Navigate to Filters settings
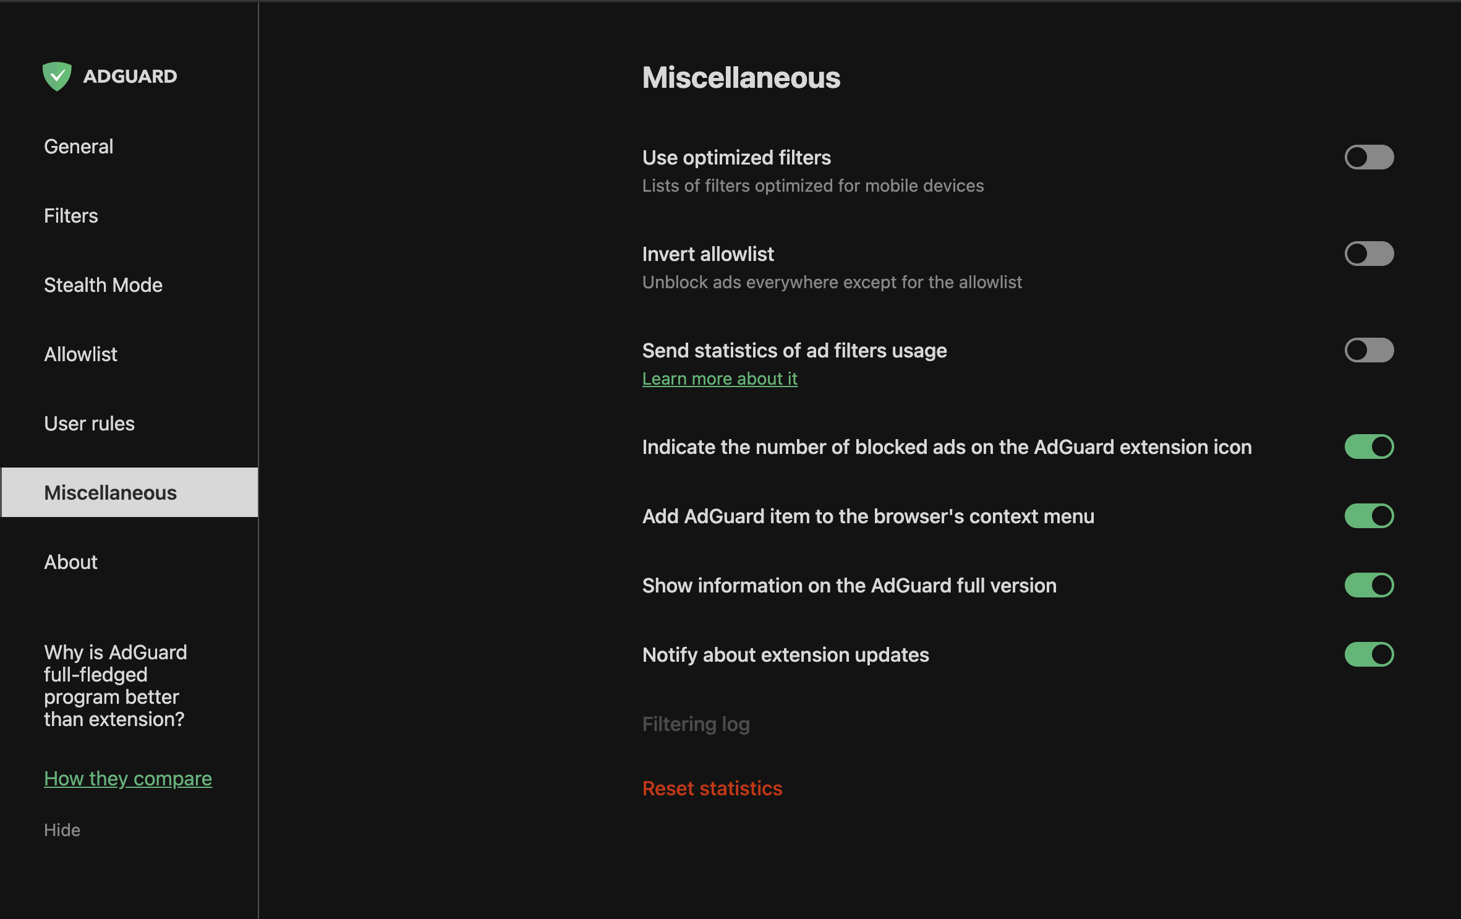 pos(71,216)
